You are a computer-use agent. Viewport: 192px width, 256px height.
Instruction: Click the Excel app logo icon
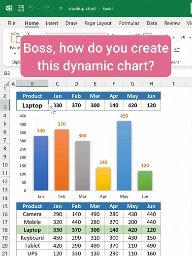[x=9, y=8]
